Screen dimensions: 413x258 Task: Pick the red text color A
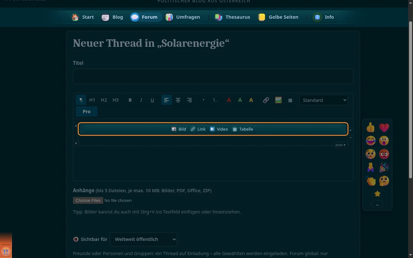point(229,100)
